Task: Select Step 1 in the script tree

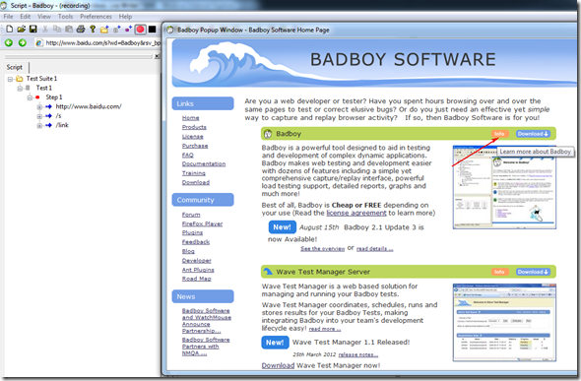Action: tap(54, 97)
